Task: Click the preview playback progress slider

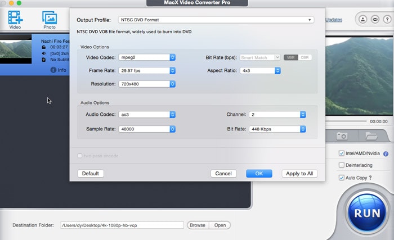Action: (346, 121)
